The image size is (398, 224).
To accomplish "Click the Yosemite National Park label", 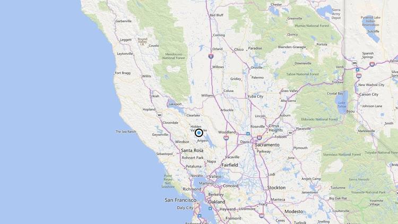I will click(x=368, y=192).
